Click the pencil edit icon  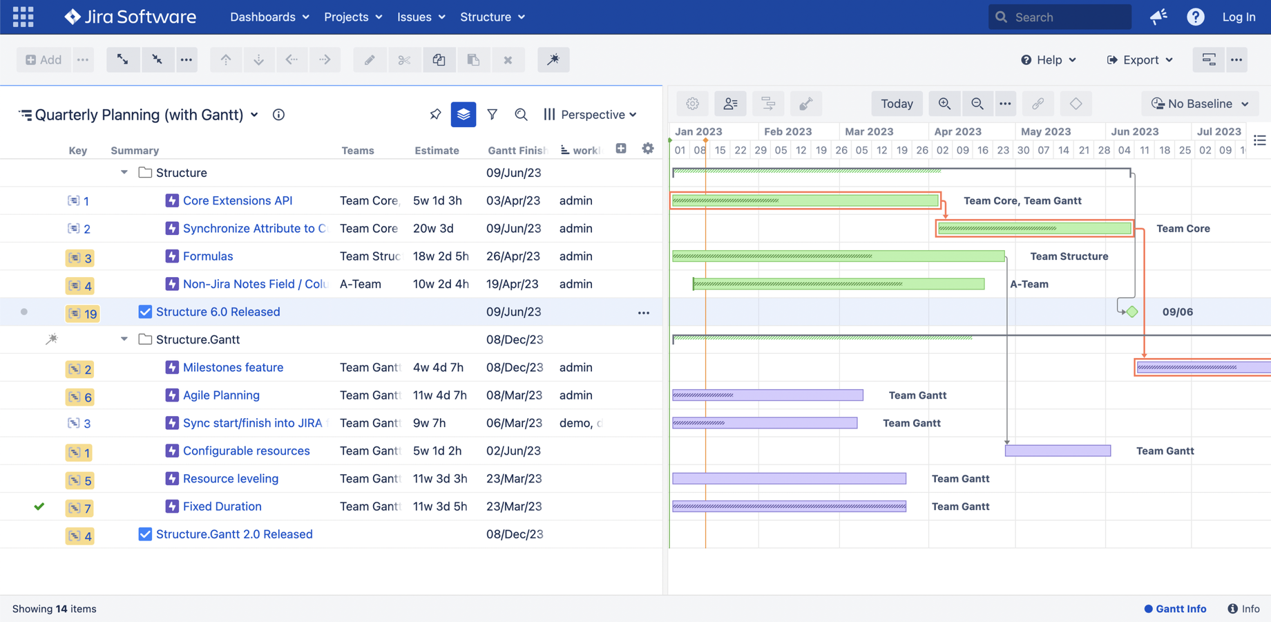370,59
